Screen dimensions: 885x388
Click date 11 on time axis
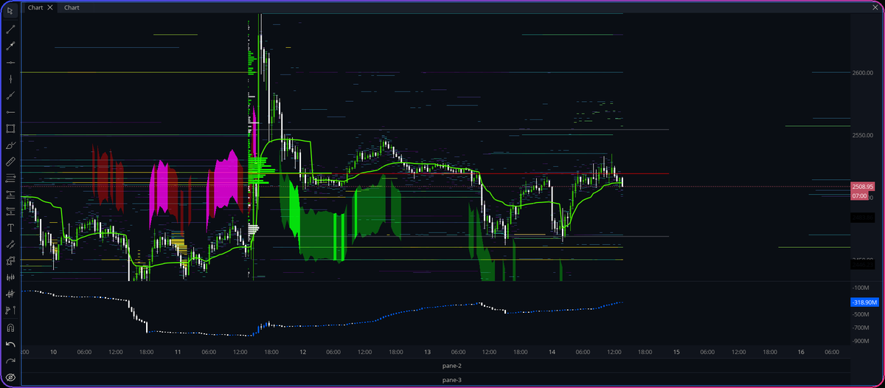tap(178, 353)
